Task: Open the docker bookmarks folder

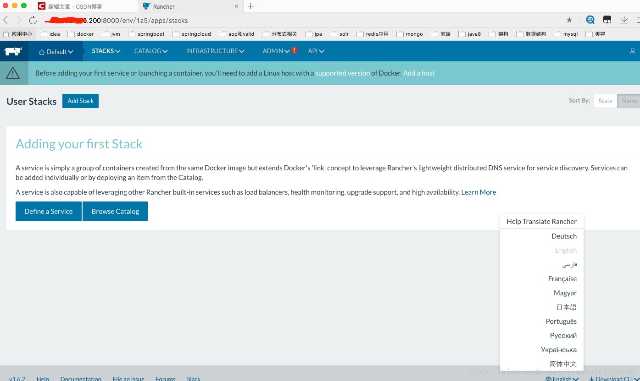Action: [81, 34]
